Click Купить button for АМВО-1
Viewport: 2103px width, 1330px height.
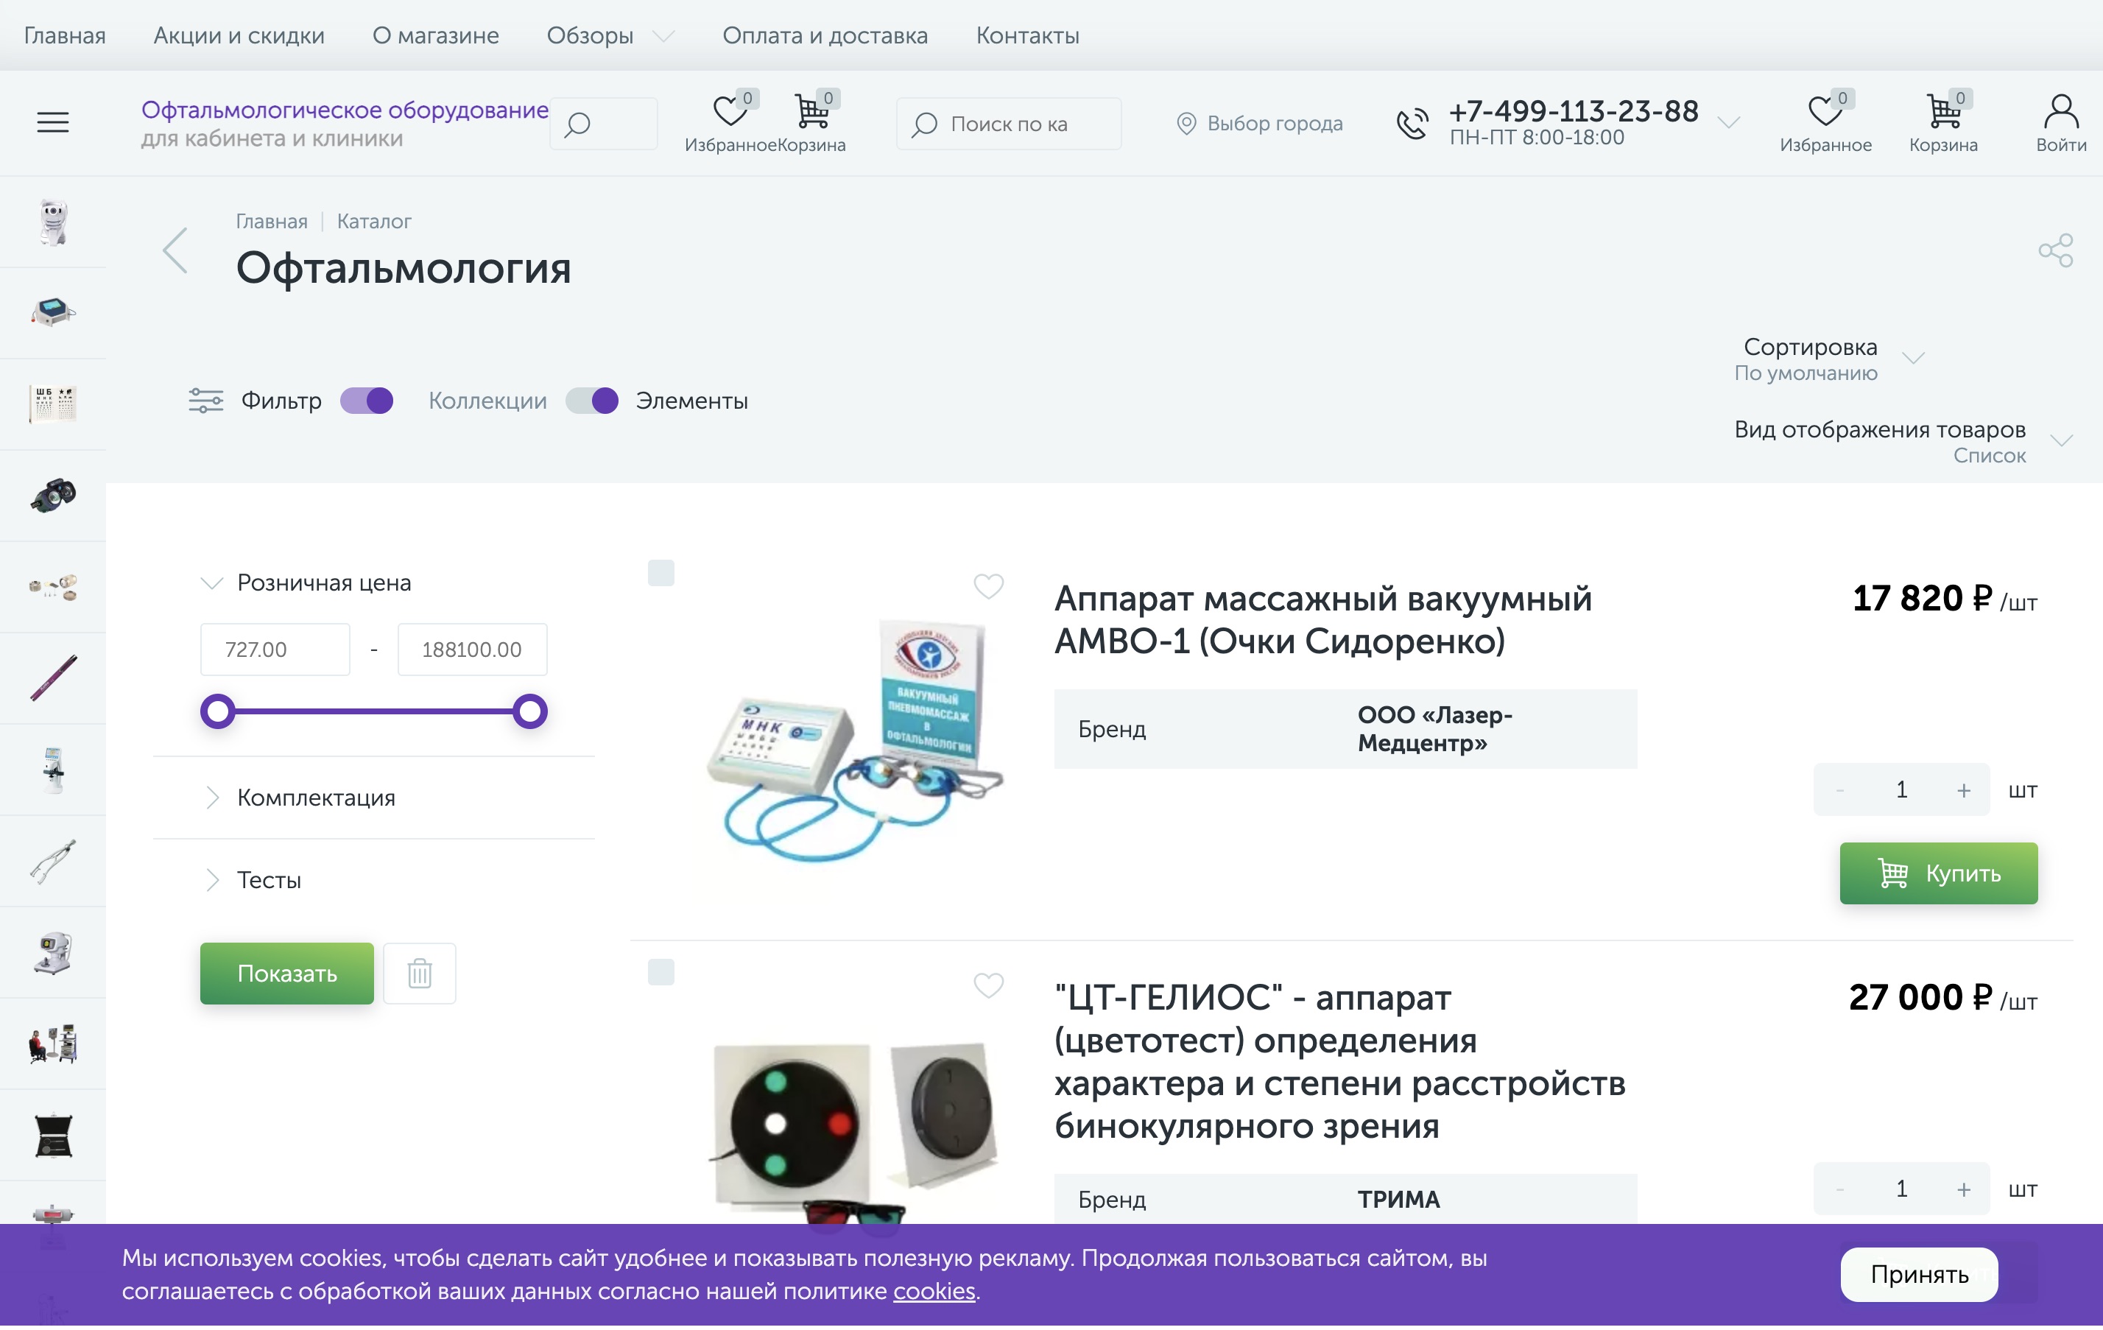click(x=1939, y=873)
